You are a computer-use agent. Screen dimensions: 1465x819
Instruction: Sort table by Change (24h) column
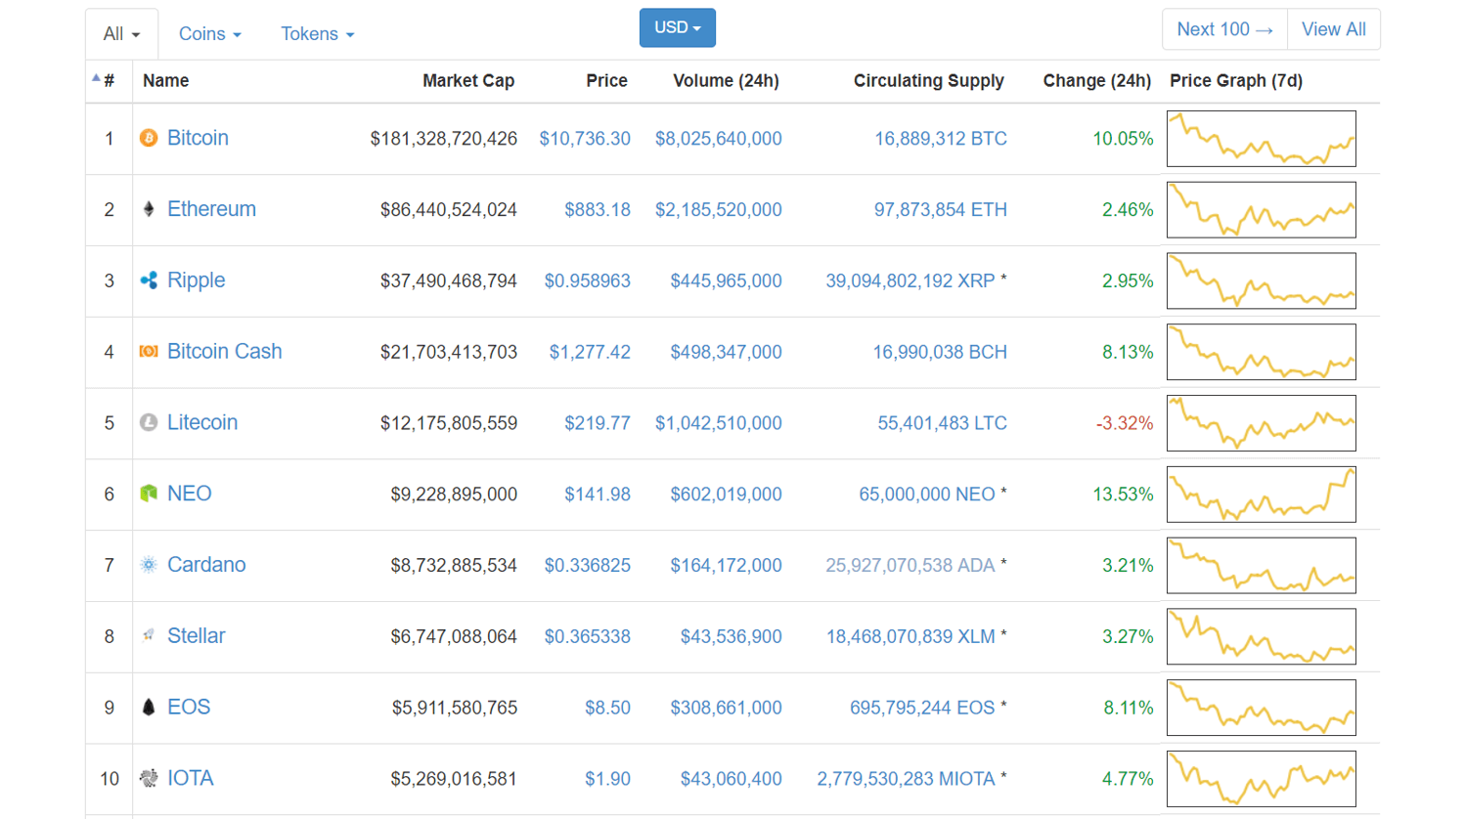1097,81
